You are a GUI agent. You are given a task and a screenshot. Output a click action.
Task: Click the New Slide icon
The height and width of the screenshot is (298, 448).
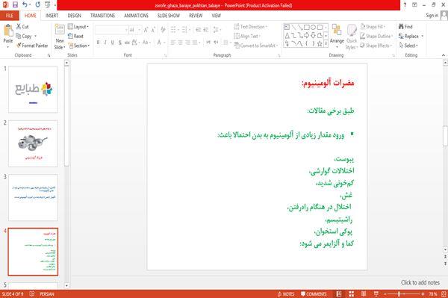[60, 31]
